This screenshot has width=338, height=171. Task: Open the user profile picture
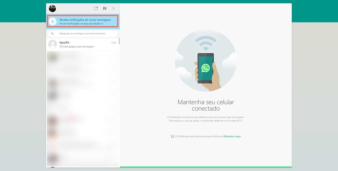[x=52, y=9]
